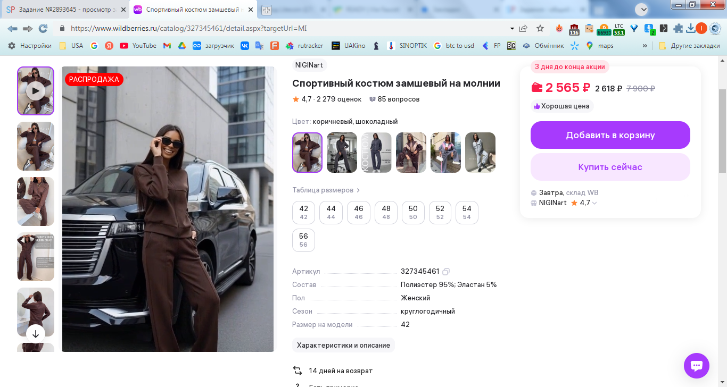Open the purple chat support bubble
727x387 pixels.
point(697,366)
